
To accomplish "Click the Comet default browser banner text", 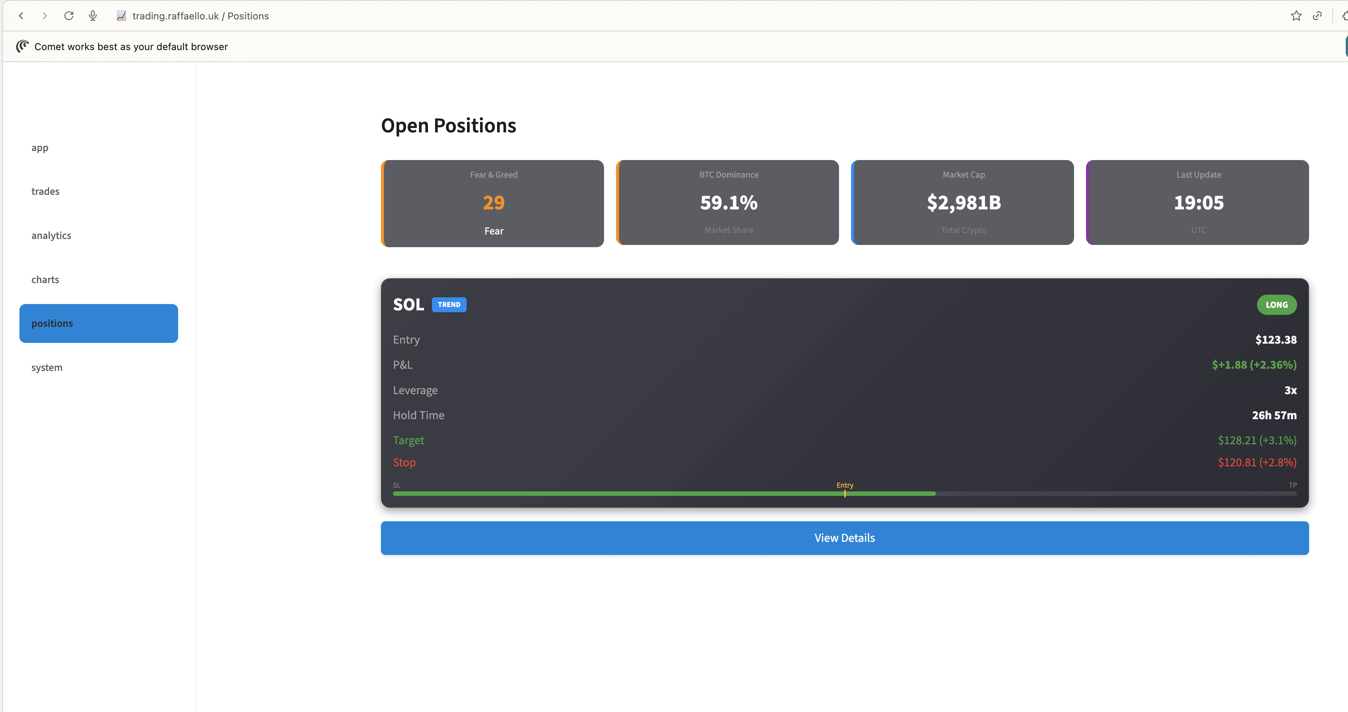I will [131, 46].
